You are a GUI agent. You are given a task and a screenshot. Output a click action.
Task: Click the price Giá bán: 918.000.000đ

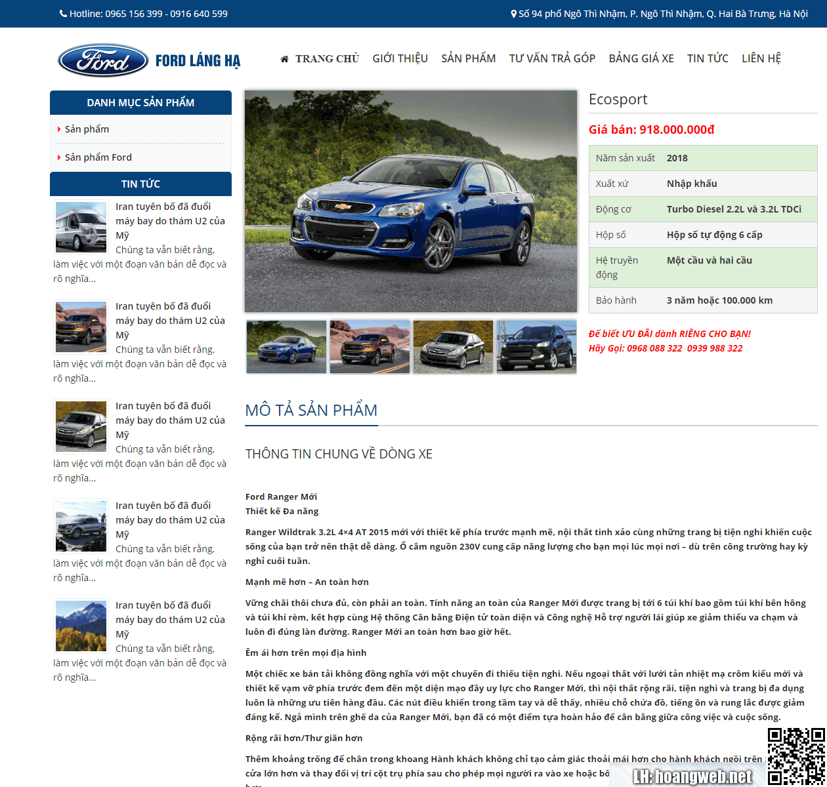tap(651, 129)
